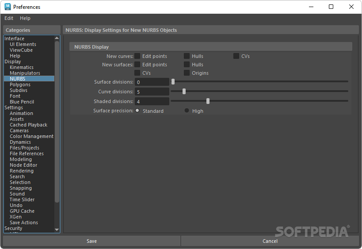The width and height of the screenshot is (362, 249).
Task: Select the Kinematics category
Action: click(x=22, y=68)
